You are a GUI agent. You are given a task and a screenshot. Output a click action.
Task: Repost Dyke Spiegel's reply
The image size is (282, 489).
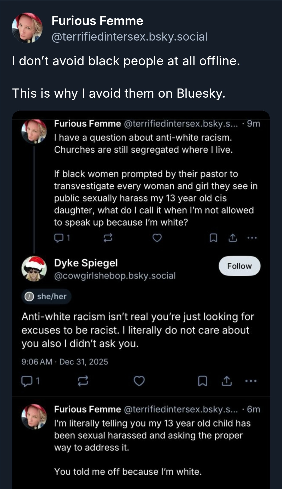pos(83,381)
